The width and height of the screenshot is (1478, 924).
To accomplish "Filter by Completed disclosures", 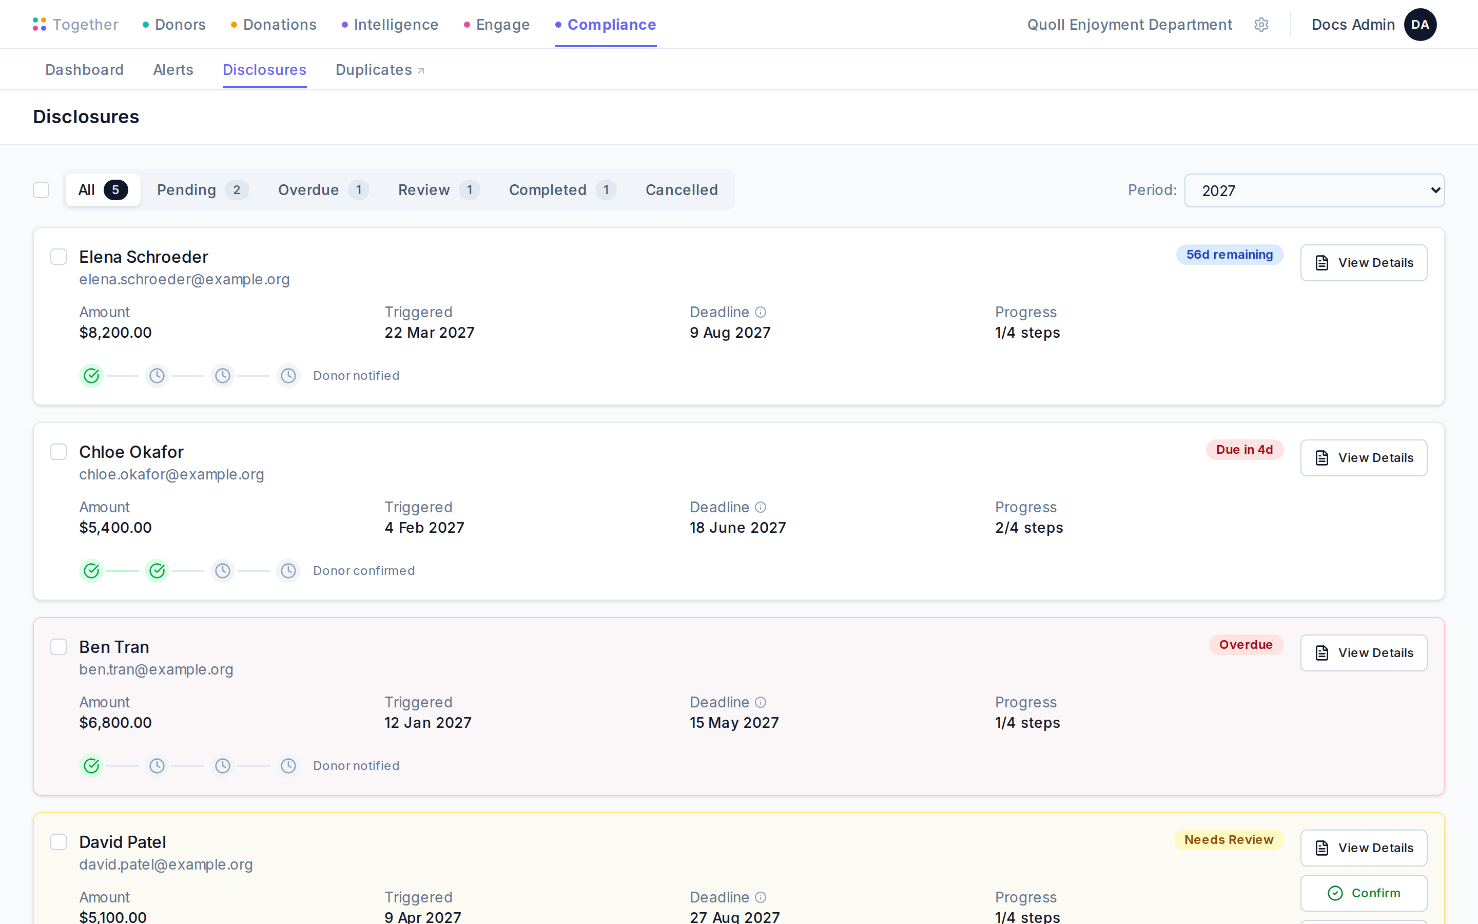I will 562,190.
